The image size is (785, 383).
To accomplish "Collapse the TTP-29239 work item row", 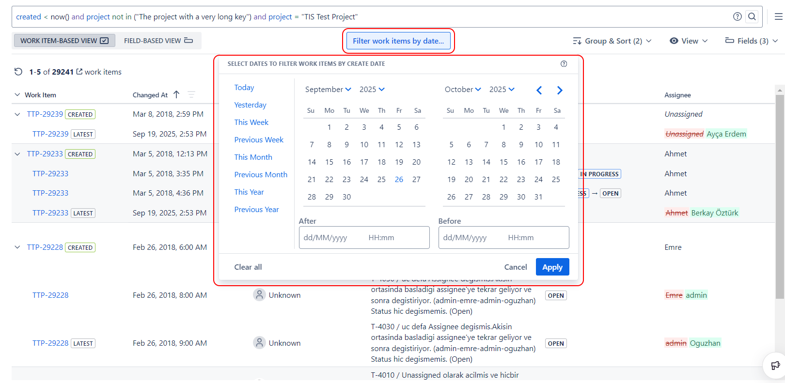I will (x=17, y=114).
